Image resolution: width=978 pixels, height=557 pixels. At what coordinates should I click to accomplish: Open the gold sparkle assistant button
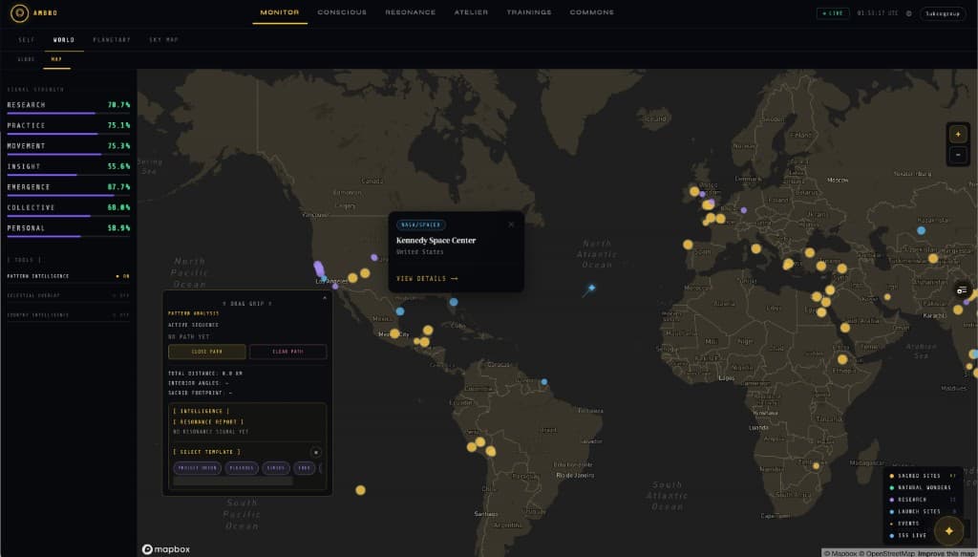coord(949,531)
